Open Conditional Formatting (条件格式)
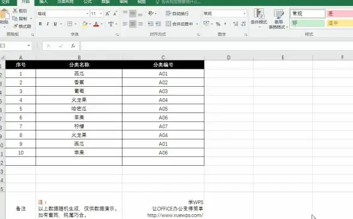353x219 pixels. pyautogui.click(x=259, y=18)
